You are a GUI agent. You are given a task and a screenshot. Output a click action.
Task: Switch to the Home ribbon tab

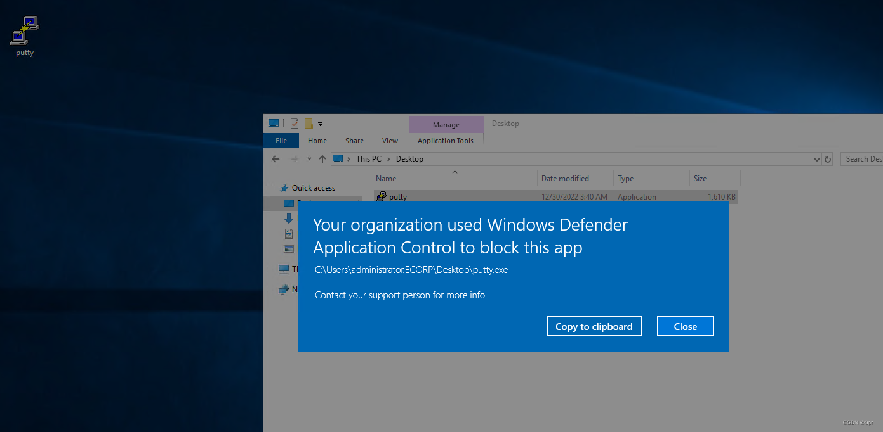(317, 141)
